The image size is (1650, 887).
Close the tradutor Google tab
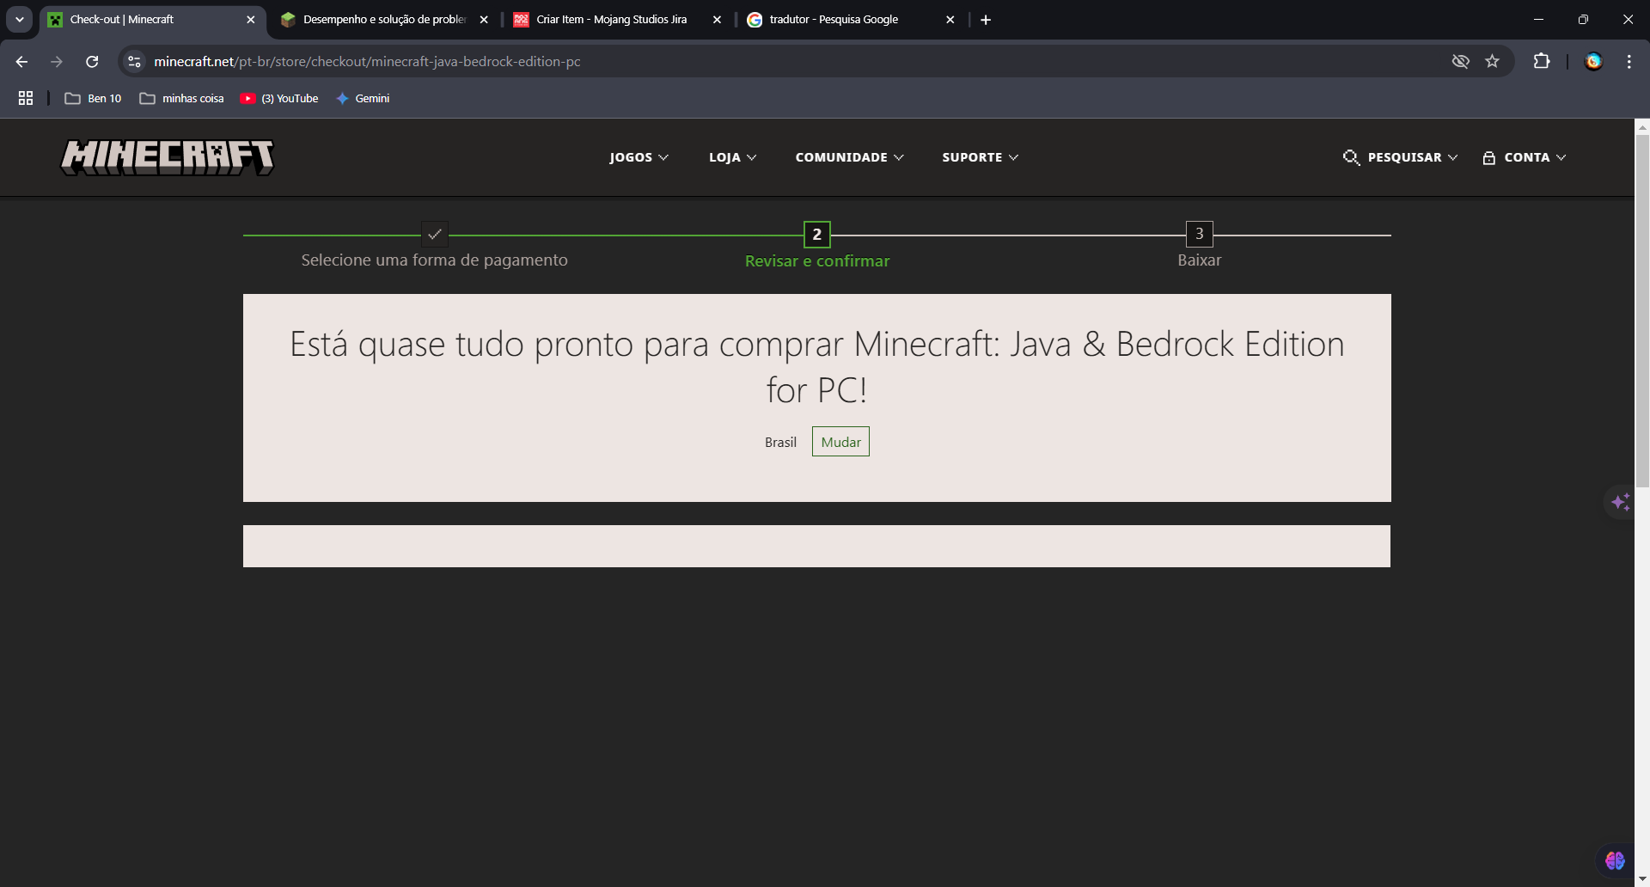[x=950, y=20]
